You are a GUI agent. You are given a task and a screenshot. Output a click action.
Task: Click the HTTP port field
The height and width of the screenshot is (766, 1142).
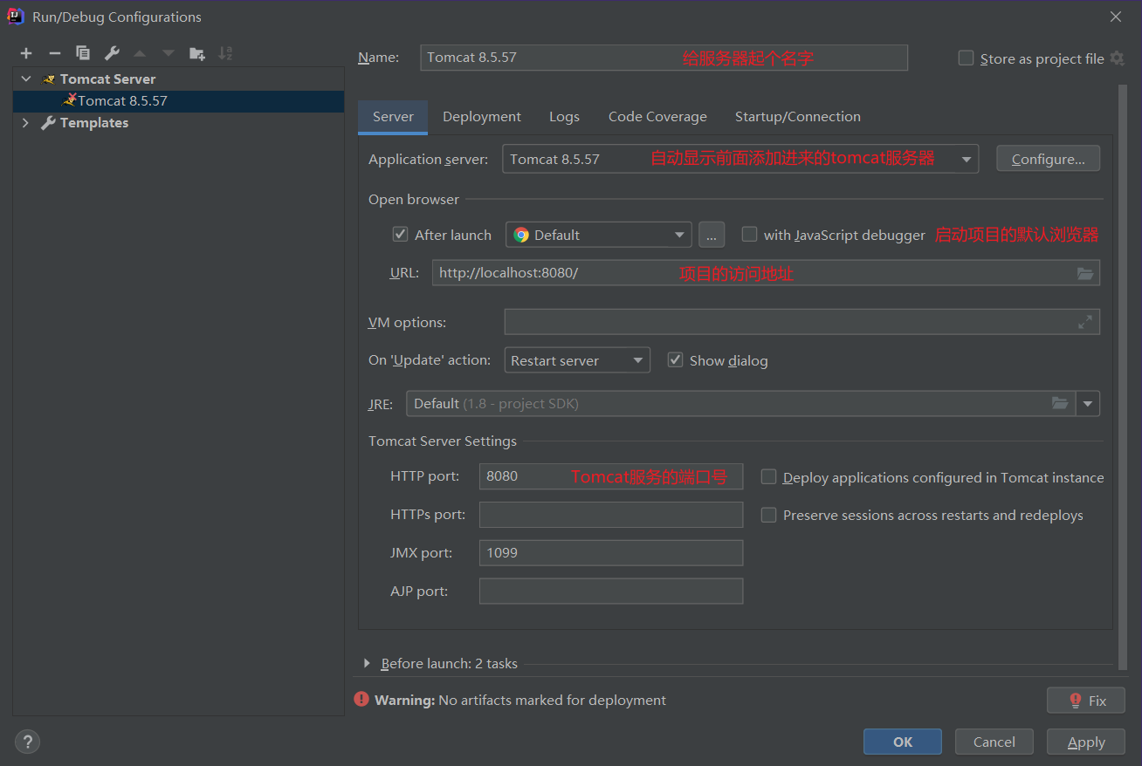click(x=611, y=476)
